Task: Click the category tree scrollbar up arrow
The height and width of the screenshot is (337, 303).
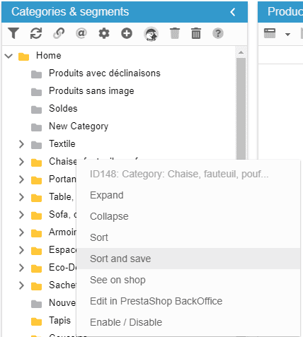Action: coord(241,52)
